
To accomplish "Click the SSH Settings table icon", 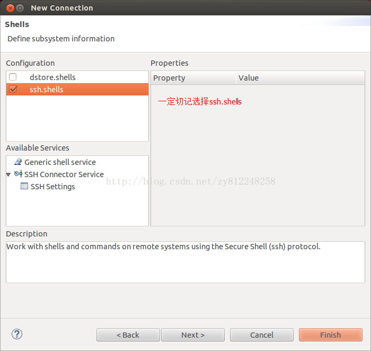I will click(24, 187).
